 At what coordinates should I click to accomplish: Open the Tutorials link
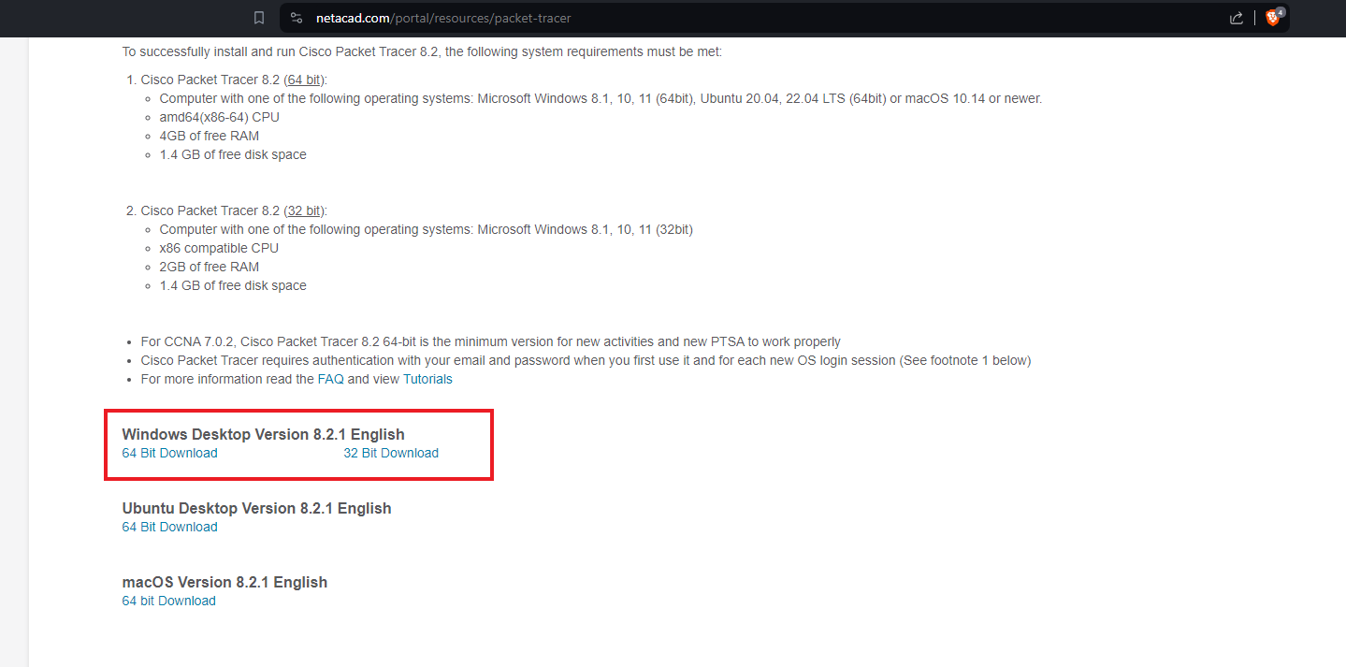[427, 379]
